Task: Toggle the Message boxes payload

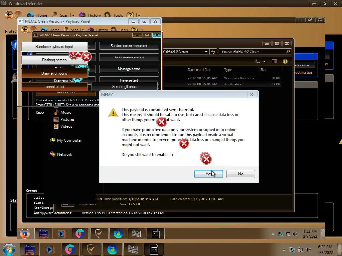Action: click(129, 69)
